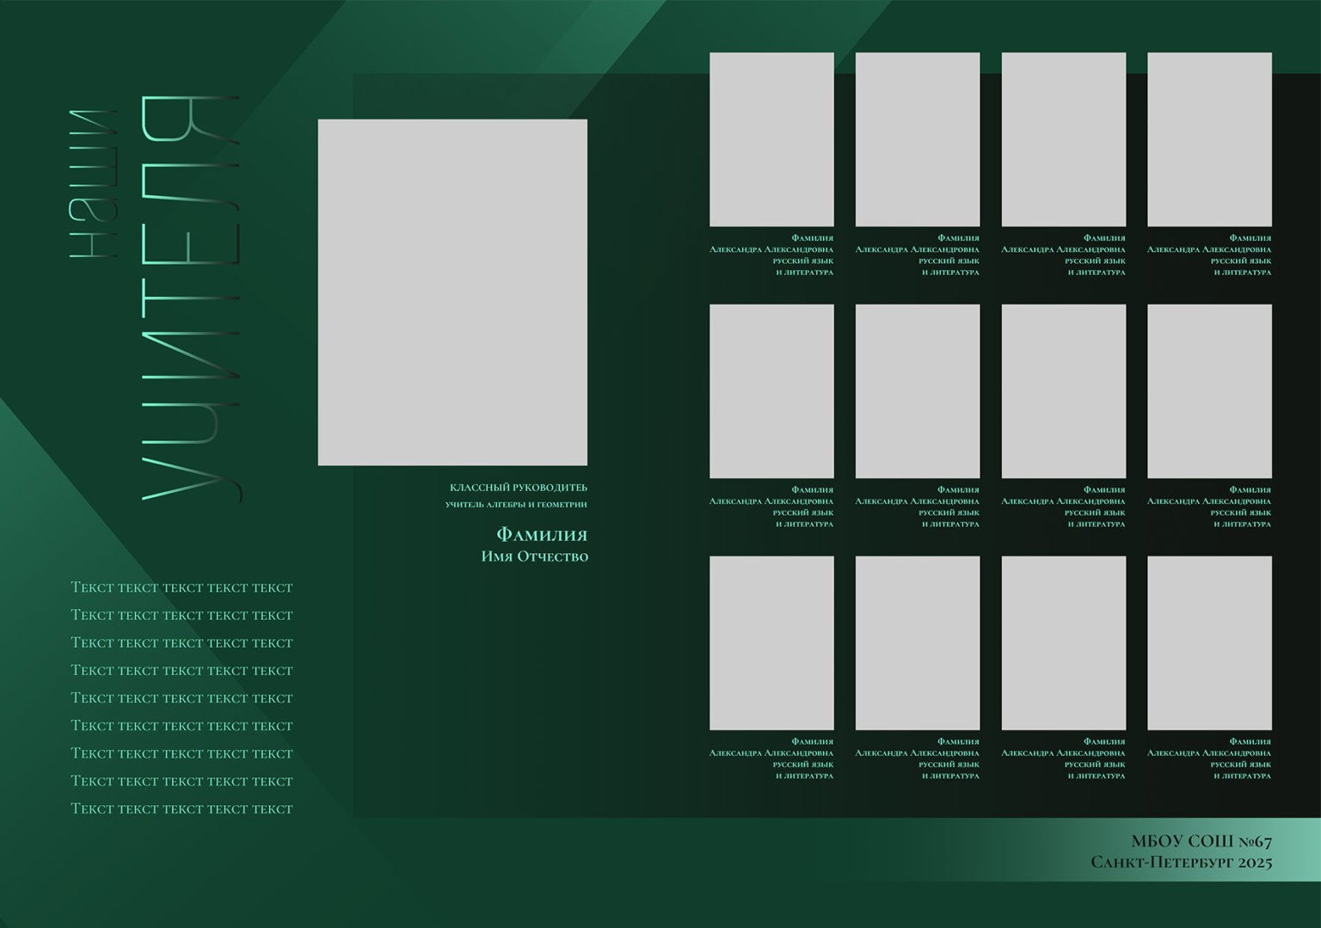
Task: Click the "МБОУ СОШ №67" school name
Action: point(1201,841)
